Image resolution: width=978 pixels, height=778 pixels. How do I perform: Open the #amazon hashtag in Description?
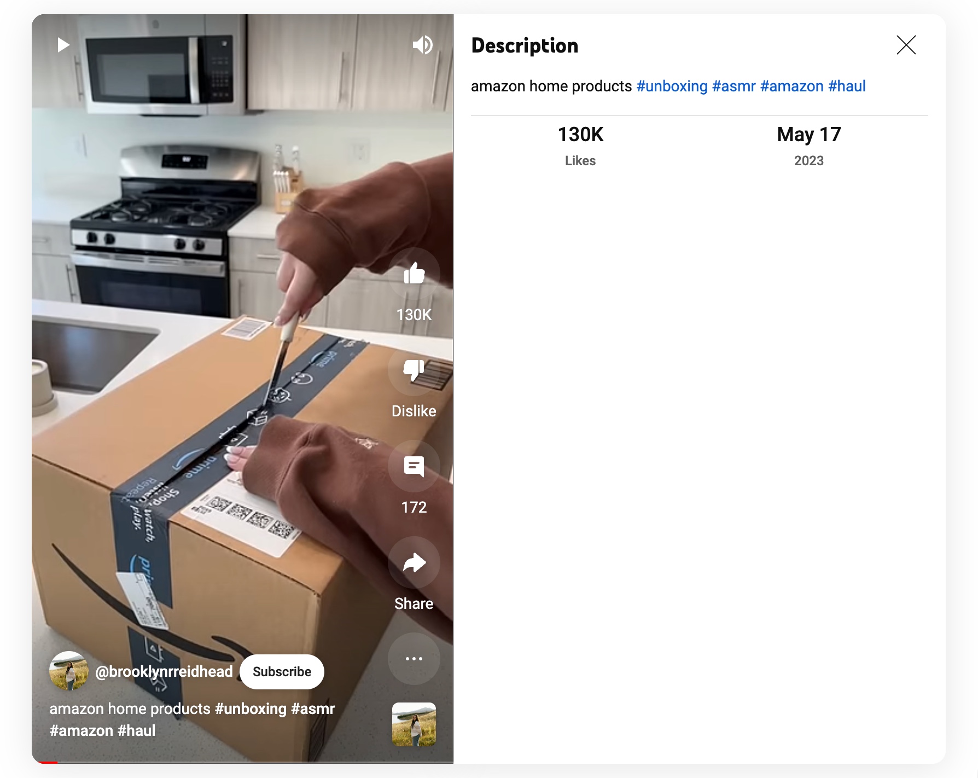coord(791,86)
